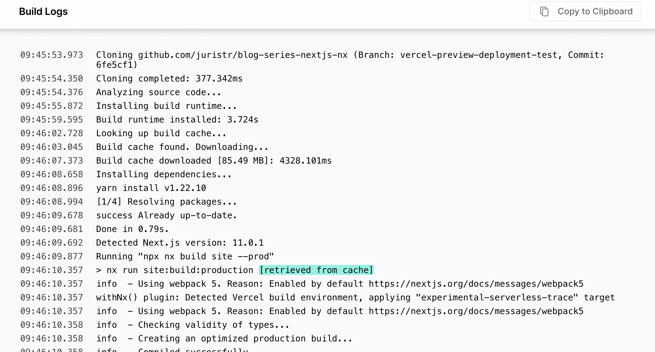Click the second webpack5 docs URL
655x352 pixels.
476,311
